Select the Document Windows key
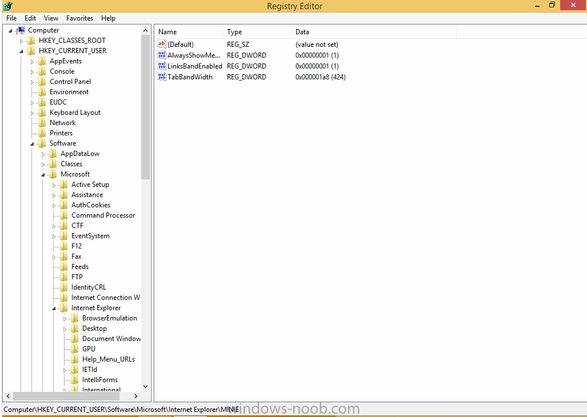Image resolution: width=587 pixels, height=417 pixels. 111,339
